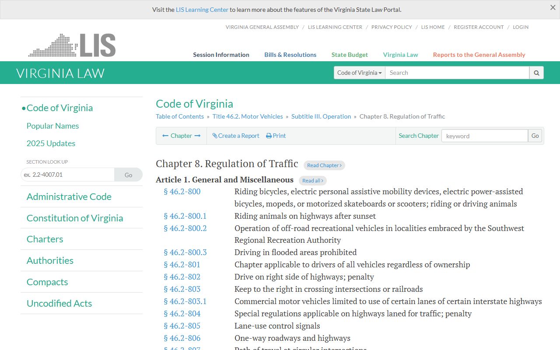Open section § 46.2-806

pos(182,338)
